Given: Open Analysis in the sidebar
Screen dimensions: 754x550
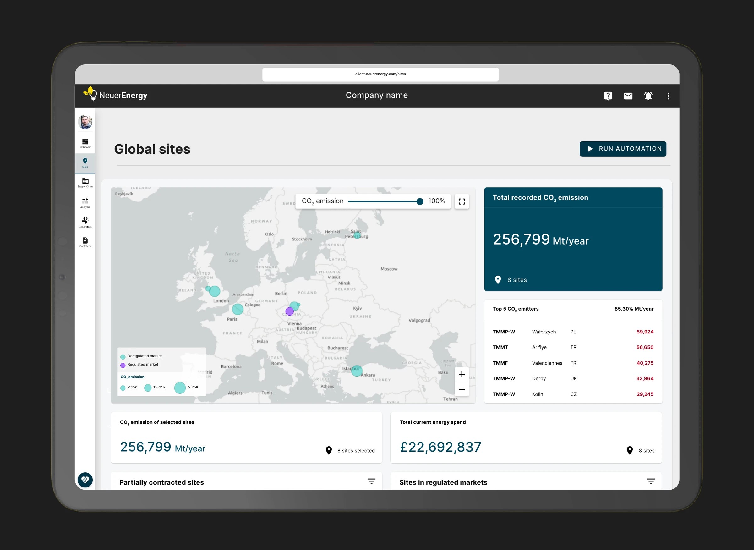Looking at the screenshot, I should [85, 203].
